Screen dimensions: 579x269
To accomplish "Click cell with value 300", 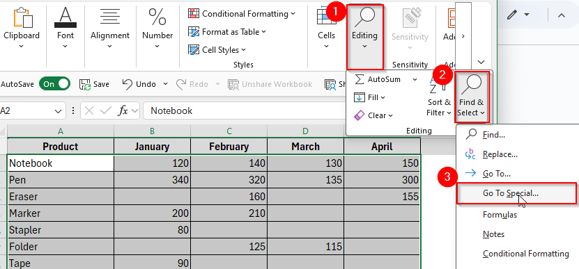I will pyautogui.click(x=383, y=180).
